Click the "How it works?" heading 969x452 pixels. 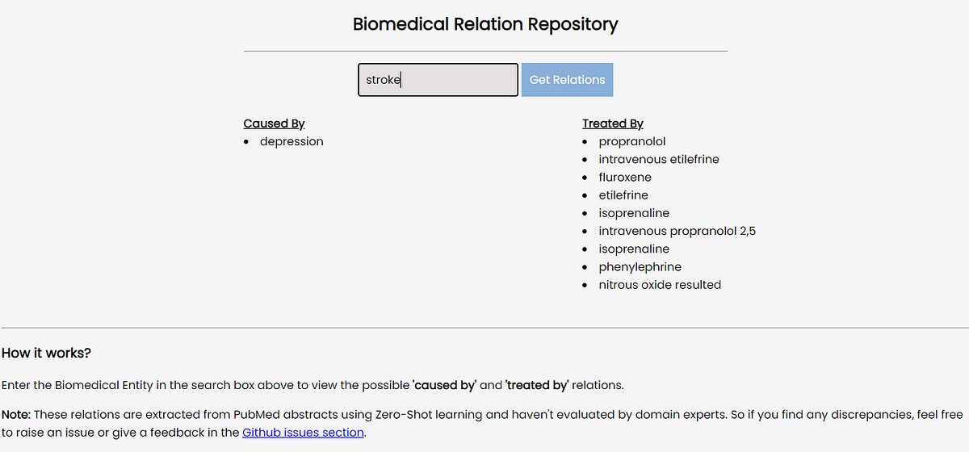(x=46, y=353)
